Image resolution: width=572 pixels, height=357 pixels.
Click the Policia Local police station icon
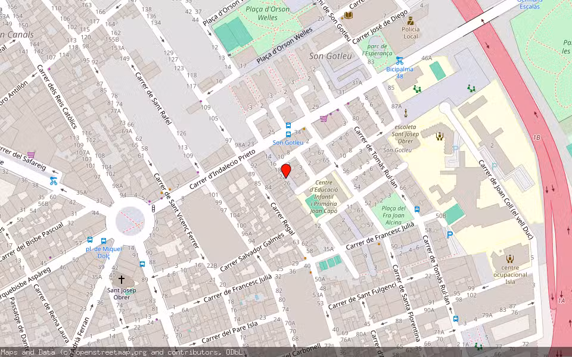[x=410, y=20]
